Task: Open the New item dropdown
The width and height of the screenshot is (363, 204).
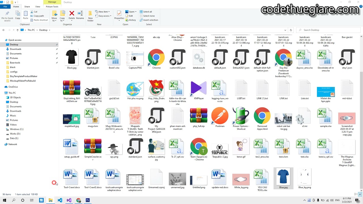Action: (103, 12)
